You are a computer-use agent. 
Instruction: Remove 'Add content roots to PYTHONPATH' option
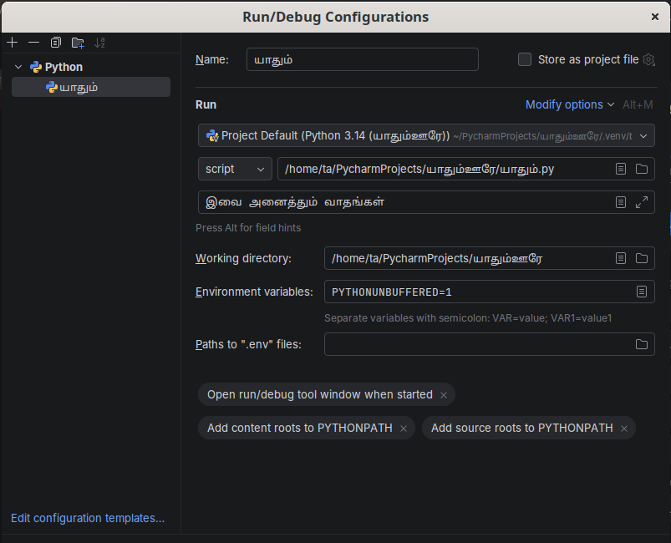[x=404, y=429]
